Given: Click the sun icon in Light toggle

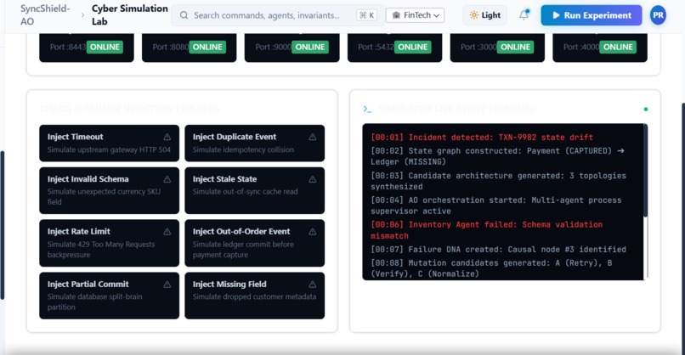Looking at the screenshot, I should [473, 15].
